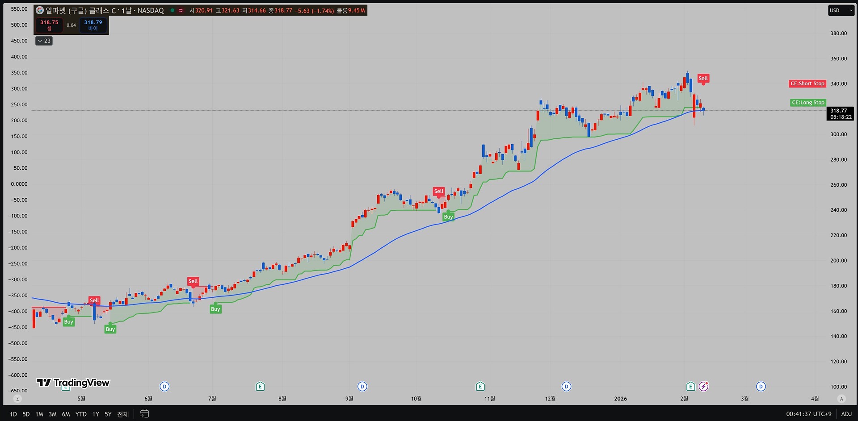The width and height of the screenshot is (858, 421).
Task: Select the YTD time range
Action: 81,414
